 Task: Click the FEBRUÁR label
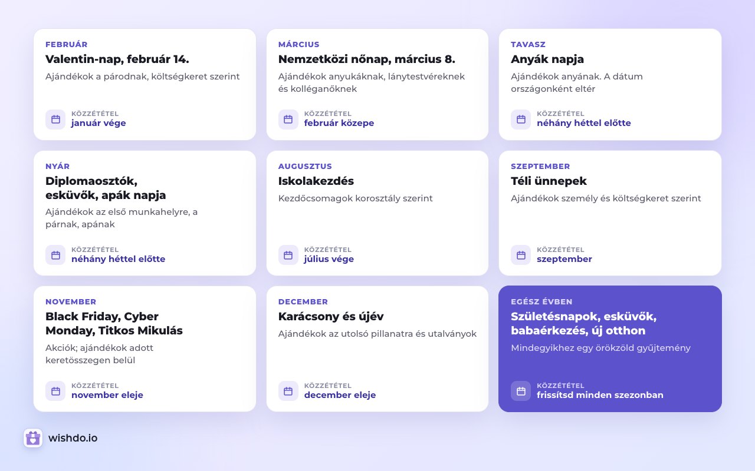click(67, 45)
